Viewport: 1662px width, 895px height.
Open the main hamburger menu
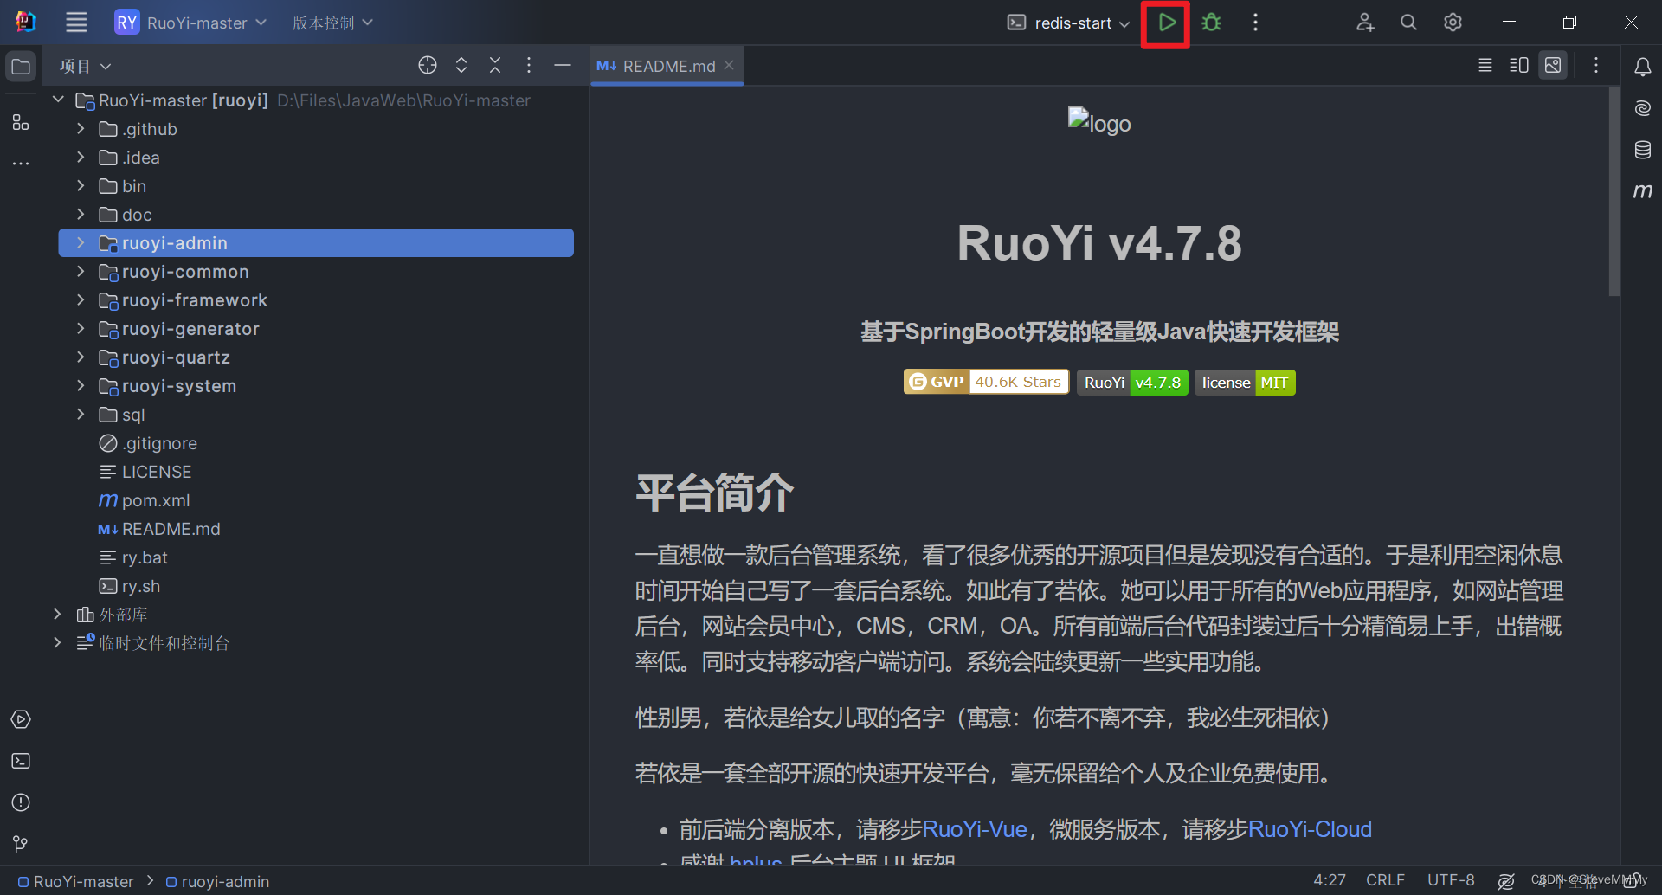[76, 23]
